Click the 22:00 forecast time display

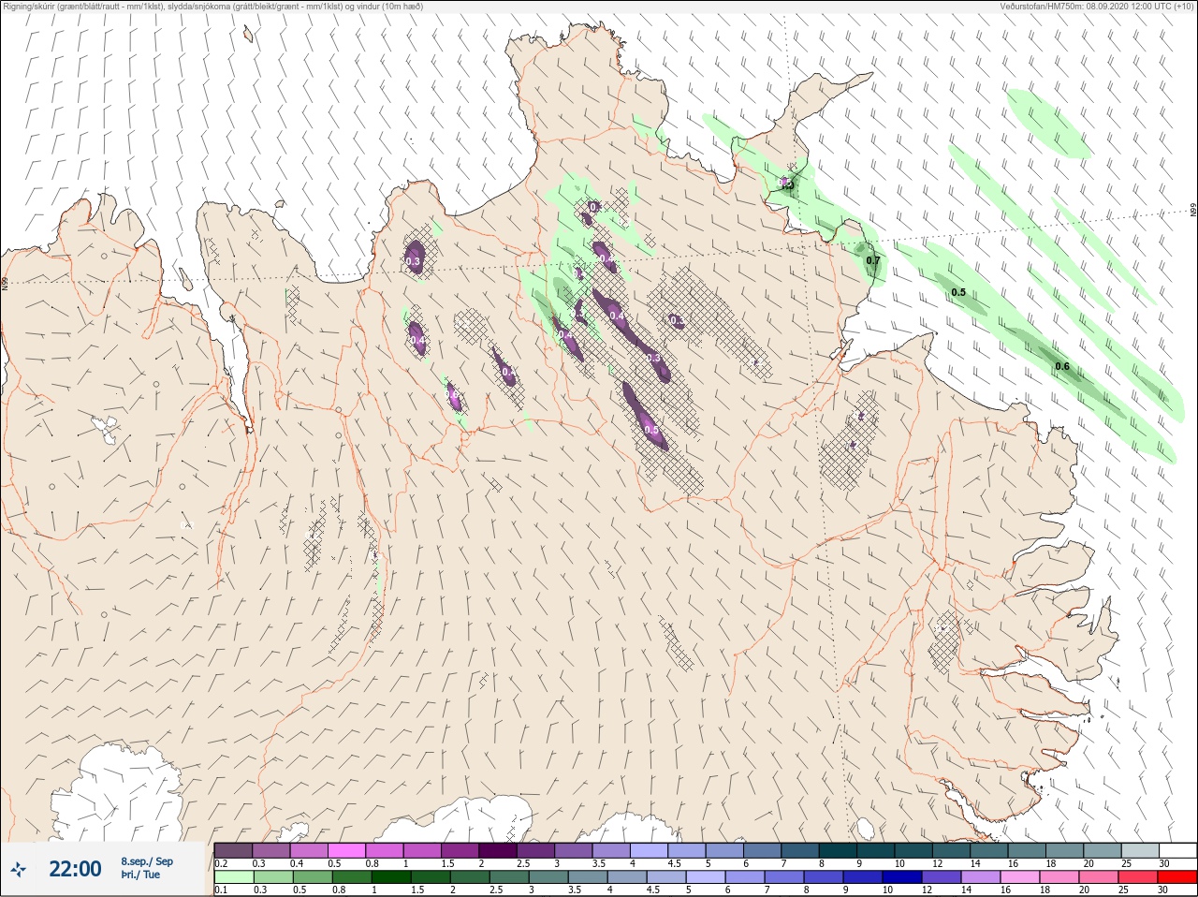pos(75,869)
